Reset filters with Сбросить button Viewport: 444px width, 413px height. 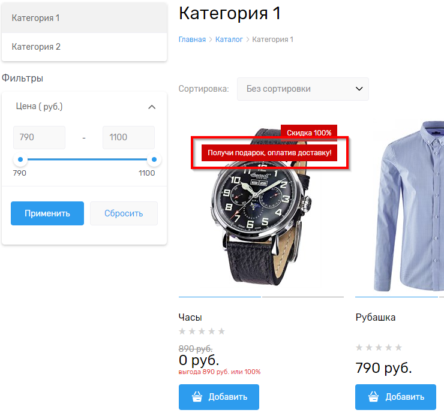point(124,213)
